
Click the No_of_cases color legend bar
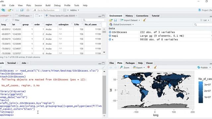click(201, 92)
